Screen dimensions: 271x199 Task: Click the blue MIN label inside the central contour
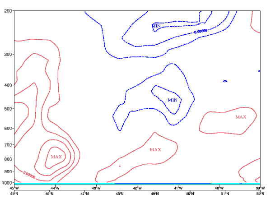[x=173, y=100]
